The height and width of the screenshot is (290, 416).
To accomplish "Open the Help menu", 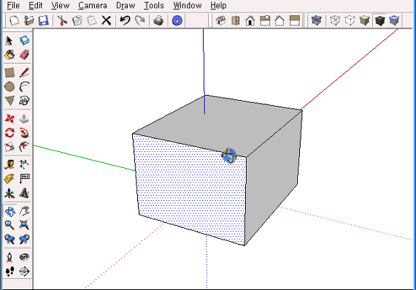I will click(x=218, y=6).
